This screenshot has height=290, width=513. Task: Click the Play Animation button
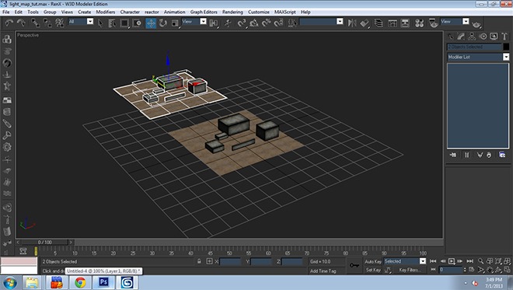(x=452, y=261)
